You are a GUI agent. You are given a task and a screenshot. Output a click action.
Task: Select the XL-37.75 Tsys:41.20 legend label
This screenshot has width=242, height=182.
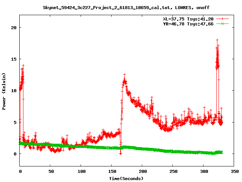point(188,19)
